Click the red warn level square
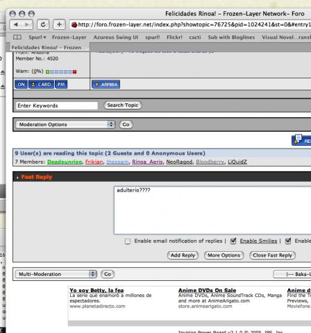311x333 pixels. pos(74,72)
